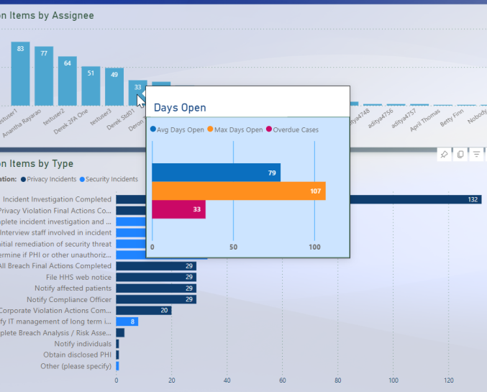Select the Derek 2FA One bar
The width and height of the screenshot is (487, 392).
coord(91,86)
